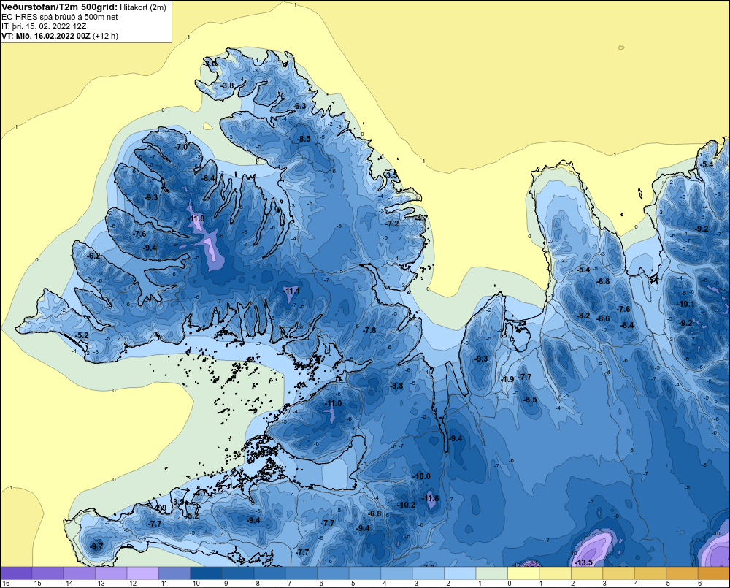Pick the legend swatch between -9 and -8
Image resolution: width=730 pixels, height=588 pixels.
coord(239,573)
